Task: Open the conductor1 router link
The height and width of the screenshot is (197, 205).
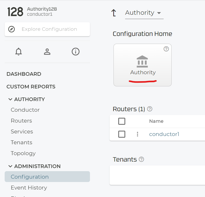Action: click(164, 134)
